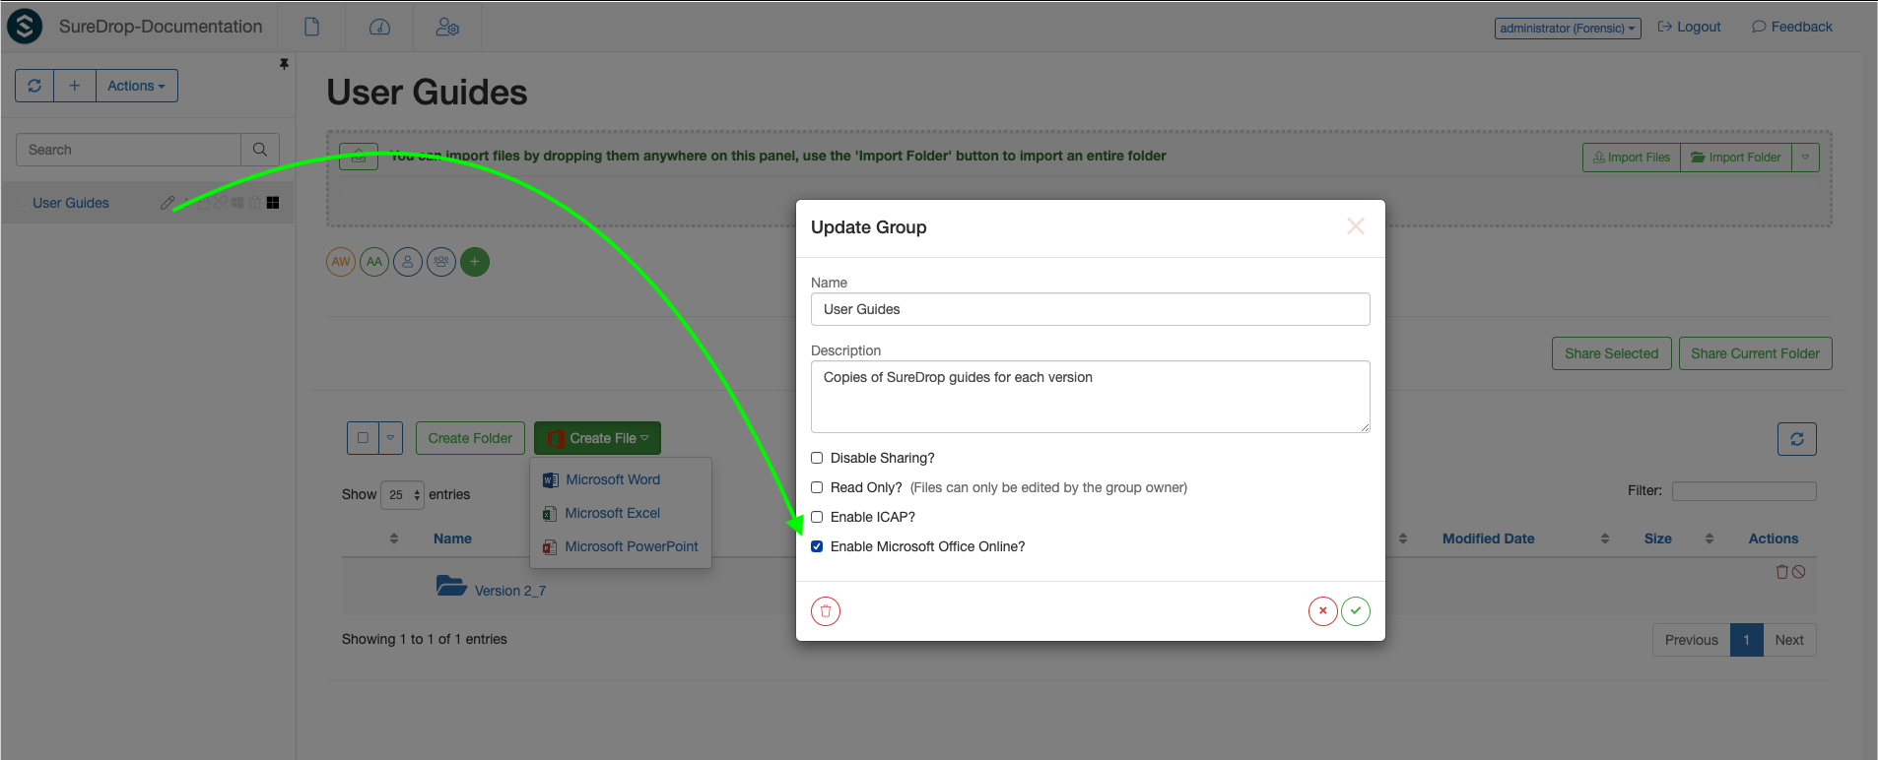This screenshot has height=760, width=1878.
Task: Select page 1 in pagination
Action: [x=1747, y=640]
